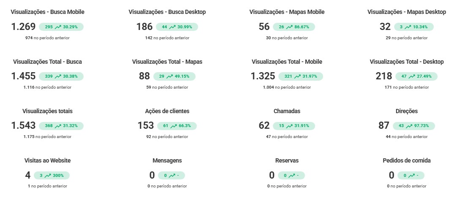
Task: Click the Direções metric heading
Action: (x=407, y=111)
